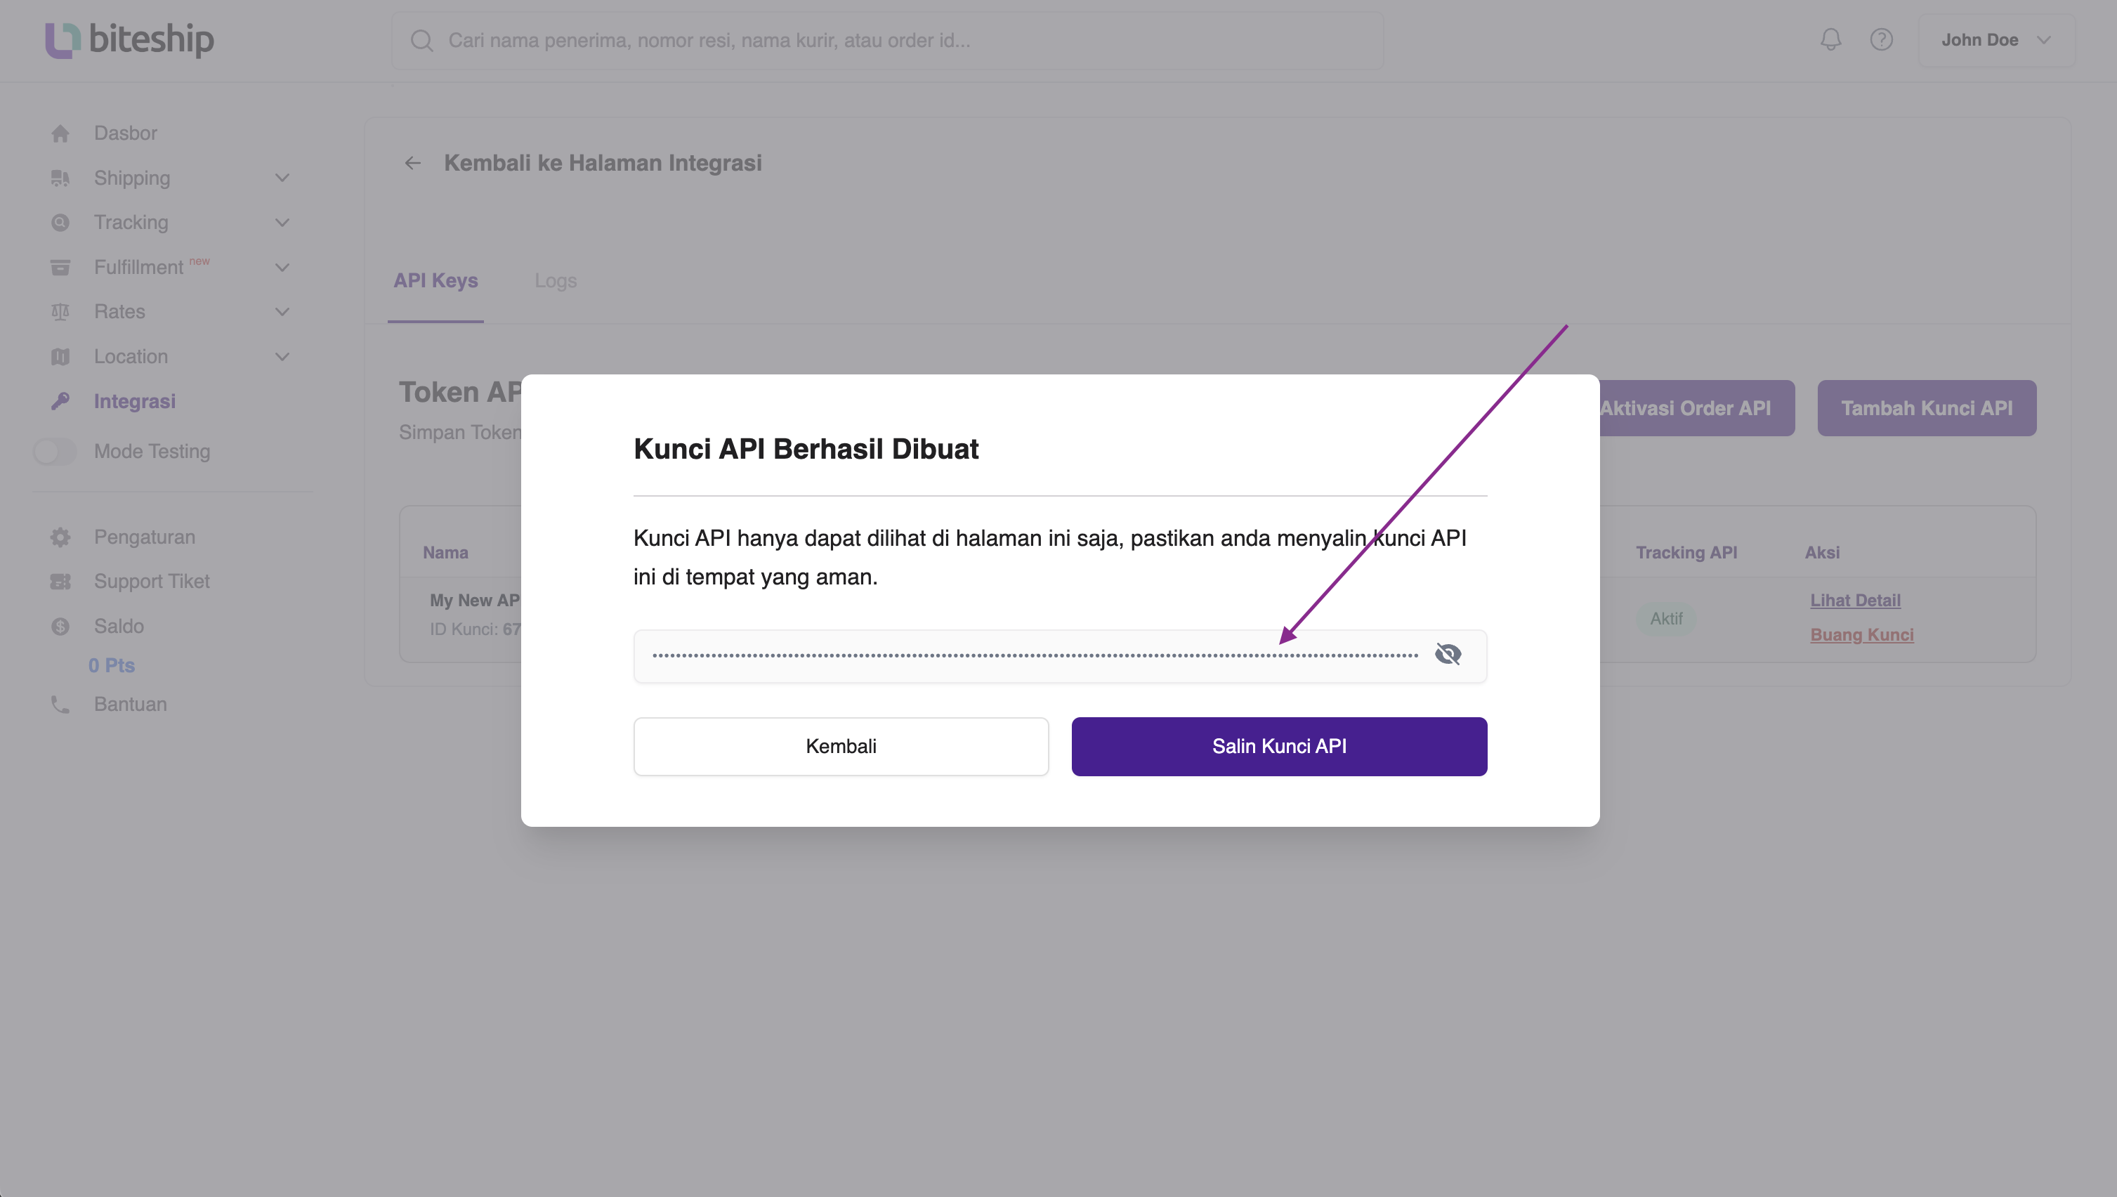Open the Lihat Detail link
Viewport: 2117px width, 1197px height.
[x=1856, y=600]
